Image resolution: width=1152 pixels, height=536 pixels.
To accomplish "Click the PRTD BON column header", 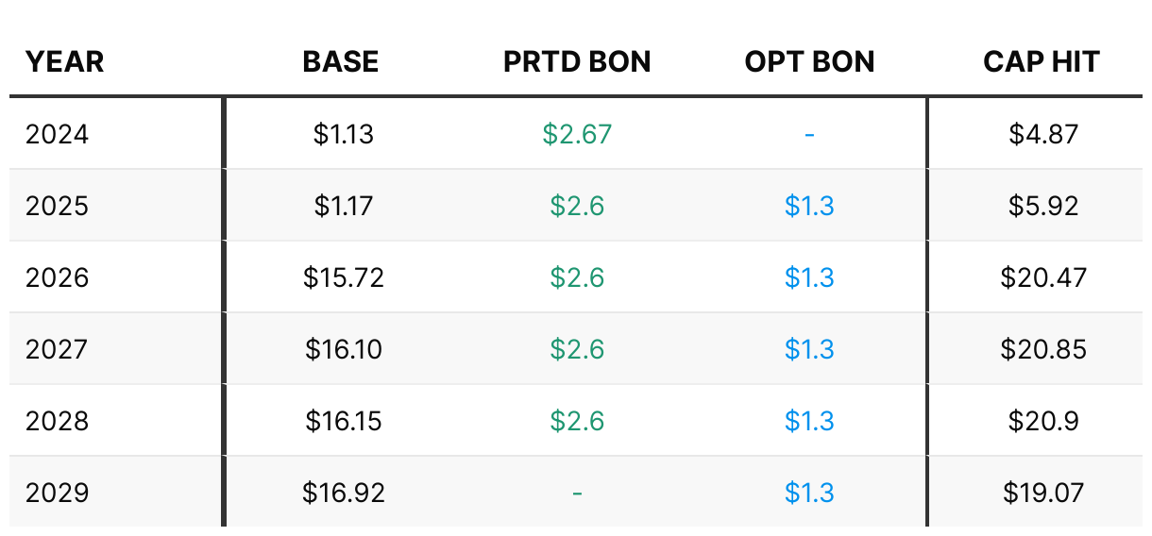I will tap(577, 62).
